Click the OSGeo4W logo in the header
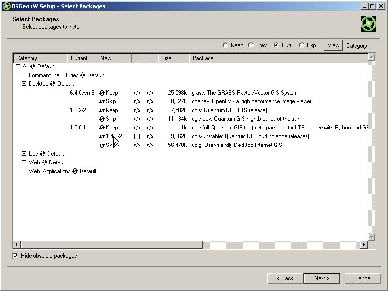This screenshot has width=388, height=291. [369, 24]
